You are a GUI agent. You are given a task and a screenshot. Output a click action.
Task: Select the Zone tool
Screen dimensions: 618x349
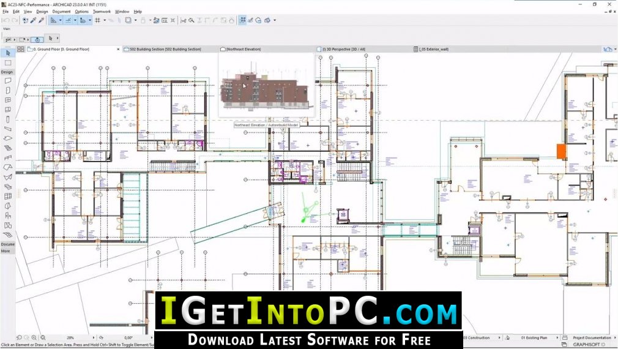point(8,225)
